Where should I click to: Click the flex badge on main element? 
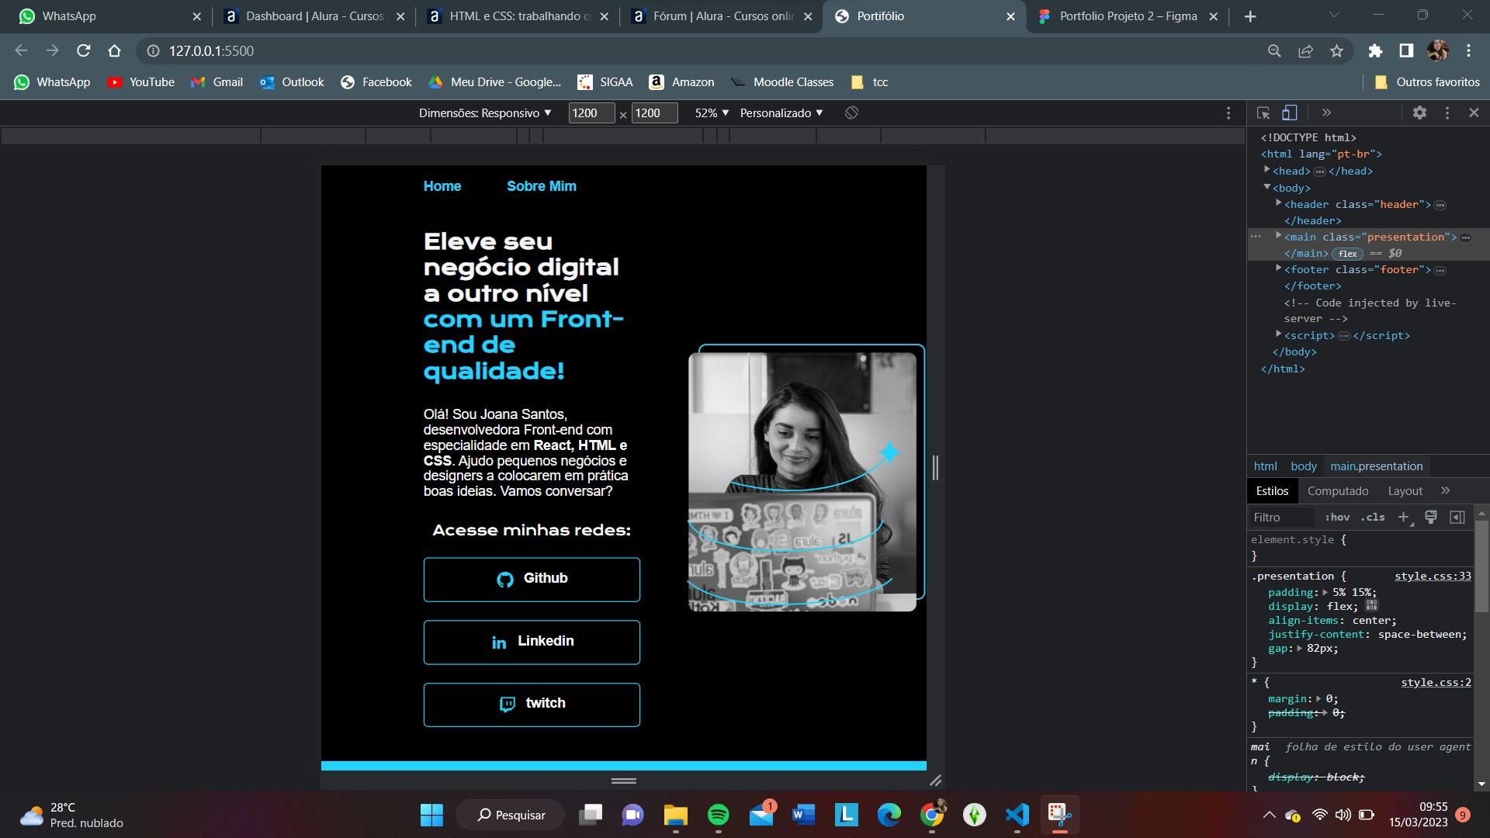tap(1348, 254)
